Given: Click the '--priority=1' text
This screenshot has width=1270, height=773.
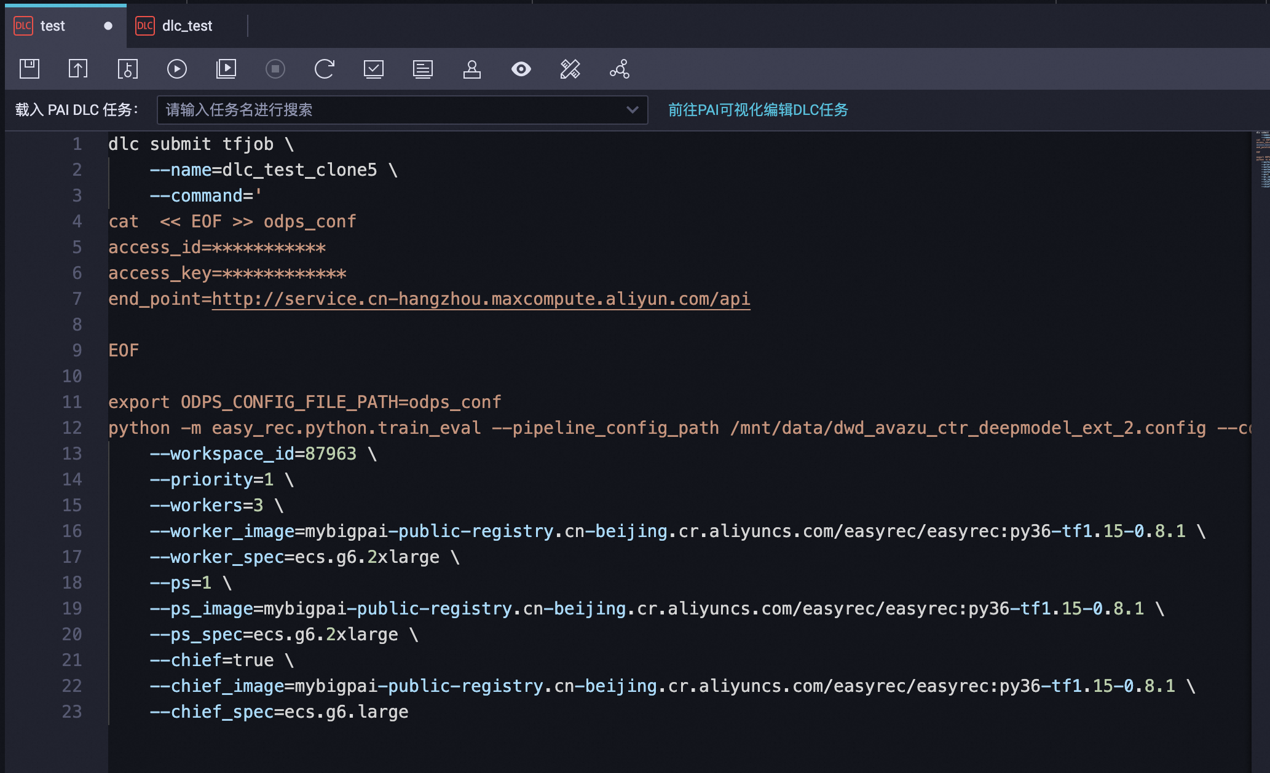Looking at the screenshot, I should point(211,479).
